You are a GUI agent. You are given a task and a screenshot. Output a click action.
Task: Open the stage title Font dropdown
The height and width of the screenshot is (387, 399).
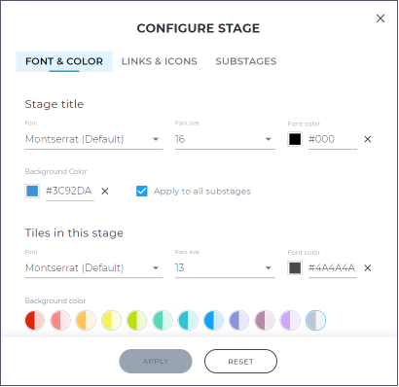pos(93,139)
